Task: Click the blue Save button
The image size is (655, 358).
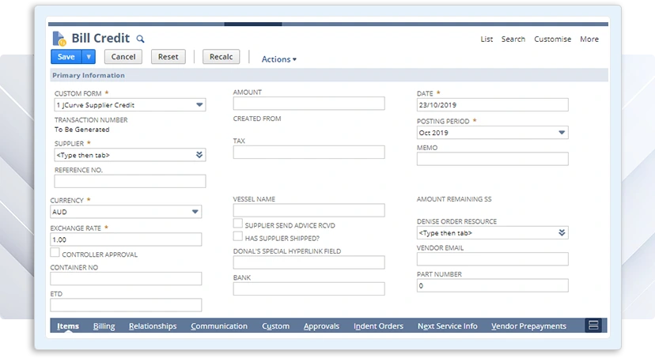Action: coord(66,57)
